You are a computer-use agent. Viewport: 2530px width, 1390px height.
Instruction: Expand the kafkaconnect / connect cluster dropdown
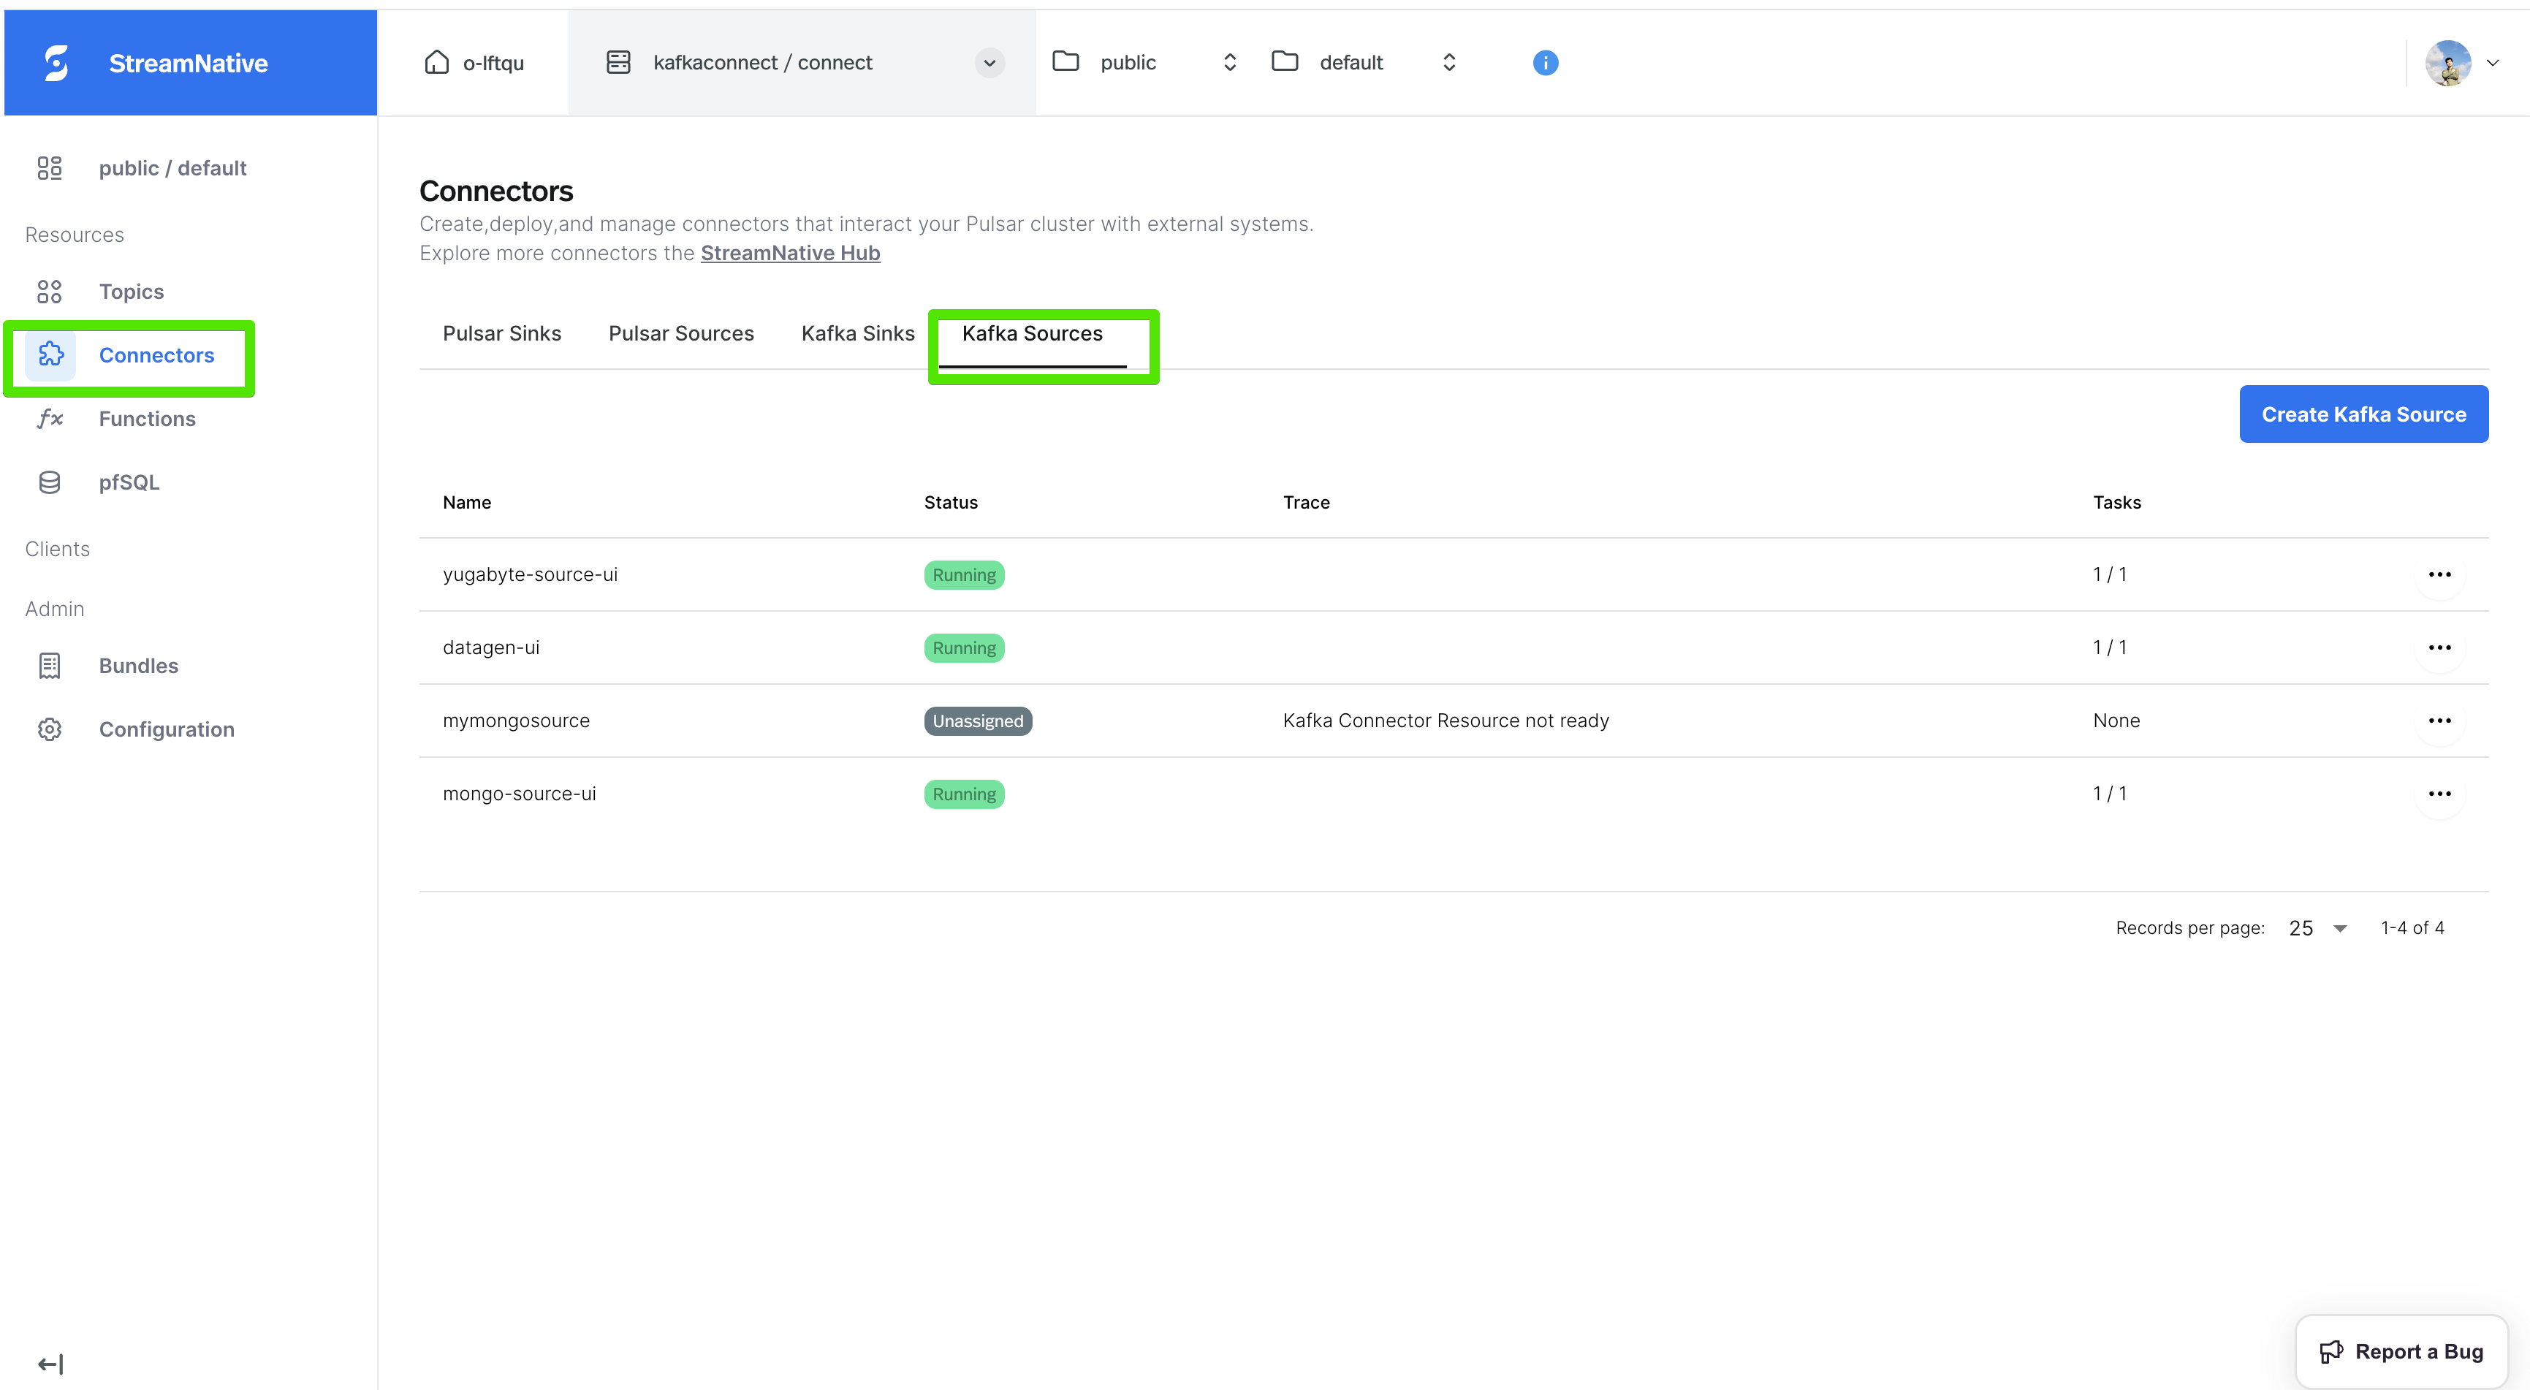click(x=989, y=63)
